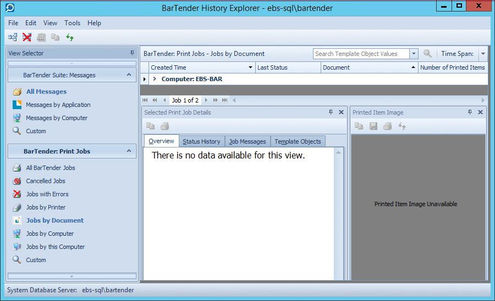Click Number of Printed Items column header

click(x=453, y=67)
